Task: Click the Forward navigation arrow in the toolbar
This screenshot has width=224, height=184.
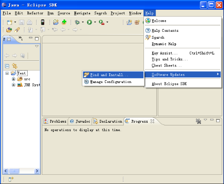Action: click(x=75, y=30)
